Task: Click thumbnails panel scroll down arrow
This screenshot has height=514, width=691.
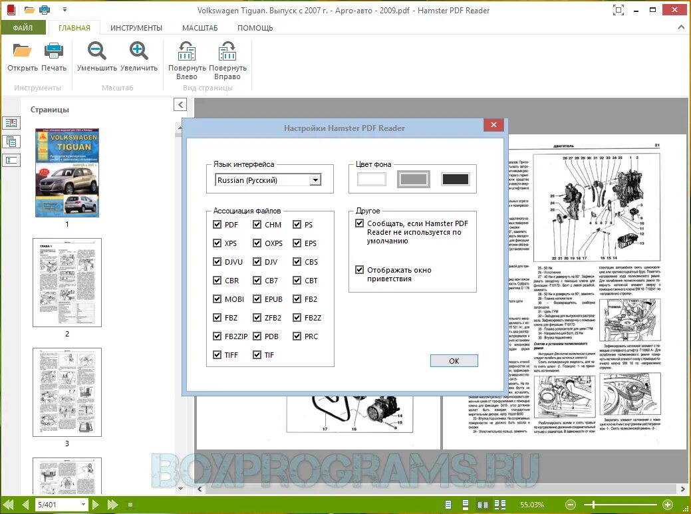Action: [x=180, y=489]
